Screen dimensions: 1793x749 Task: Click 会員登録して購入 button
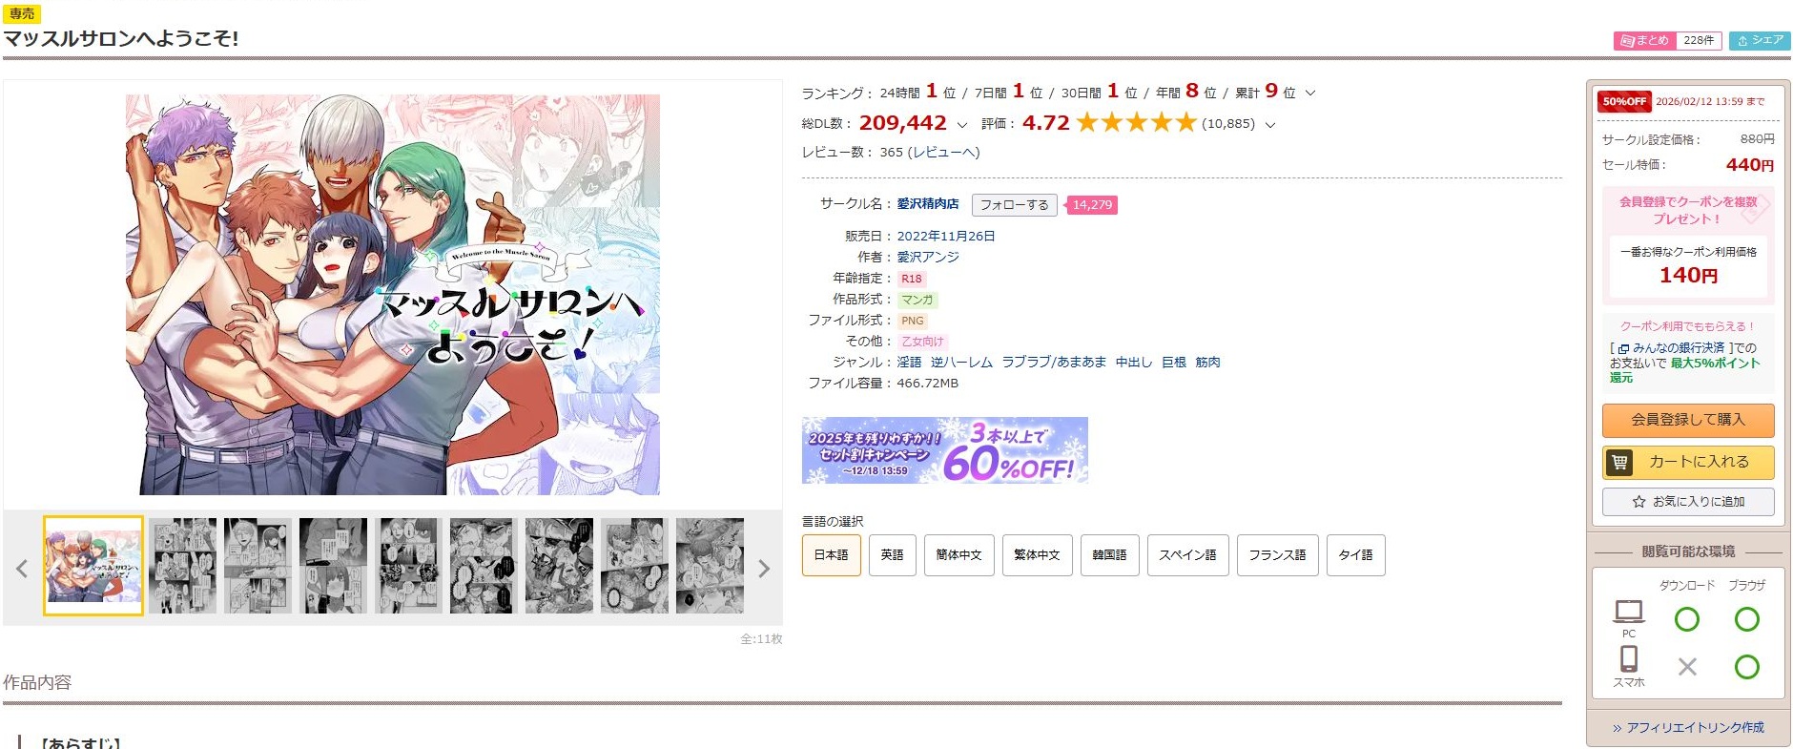point(1688,420)
